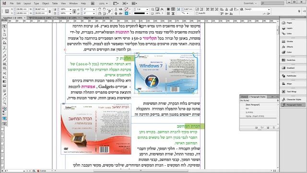Image resolution: width=307 pixels, height=173 pixels.
Task: Click fill frame proportionally fitting icon
Action: click(197, 9)
